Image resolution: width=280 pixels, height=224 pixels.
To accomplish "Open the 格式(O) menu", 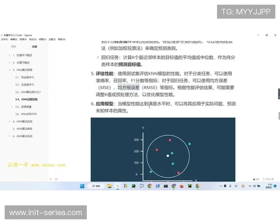I will point(33,39).
